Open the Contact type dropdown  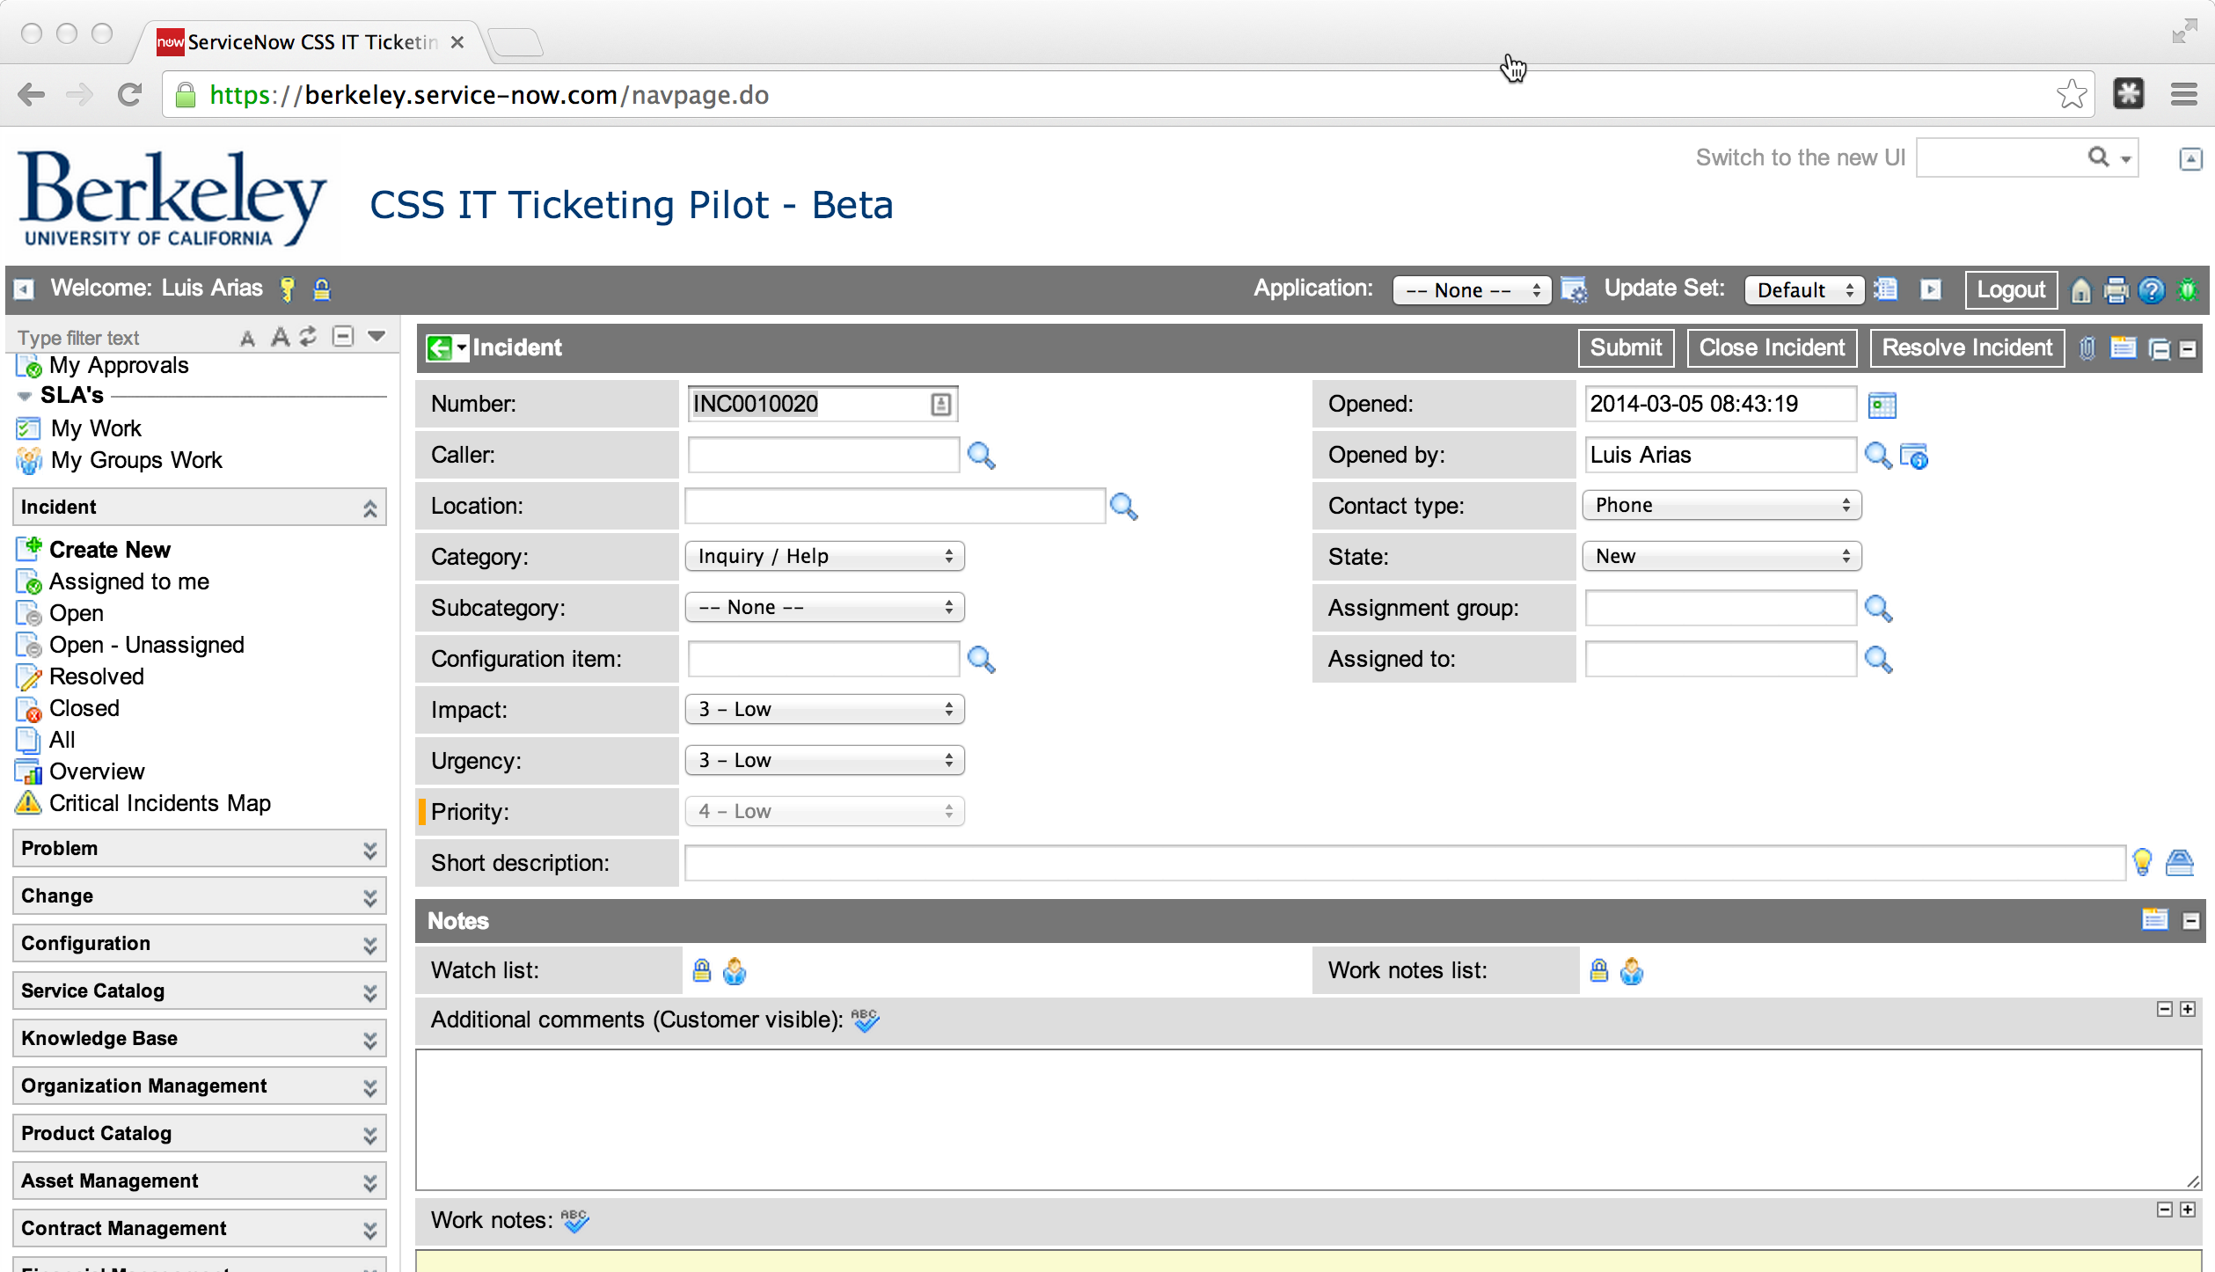(1722, 506)
